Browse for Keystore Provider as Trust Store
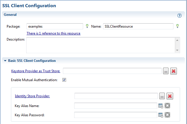 [166, 71]
